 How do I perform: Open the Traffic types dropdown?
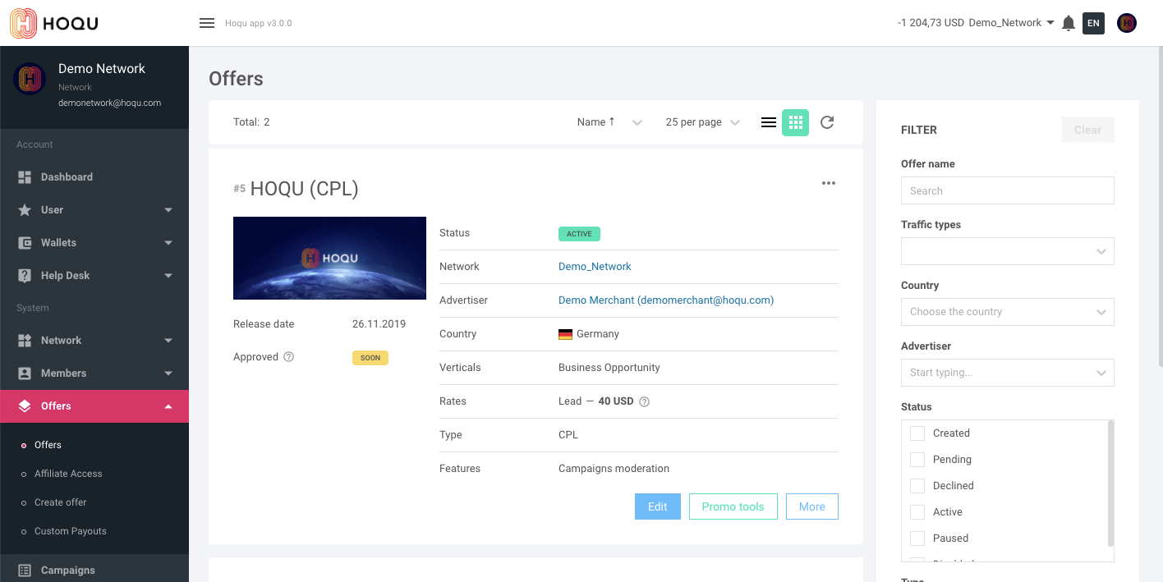pos(1007,251)
